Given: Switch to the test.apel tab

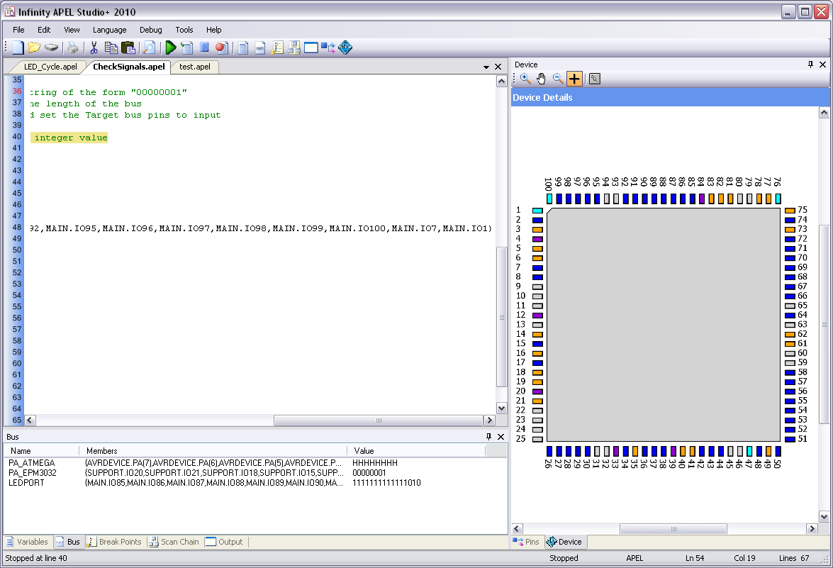Looking at the screenshot, I should click(x=194, y=67).
